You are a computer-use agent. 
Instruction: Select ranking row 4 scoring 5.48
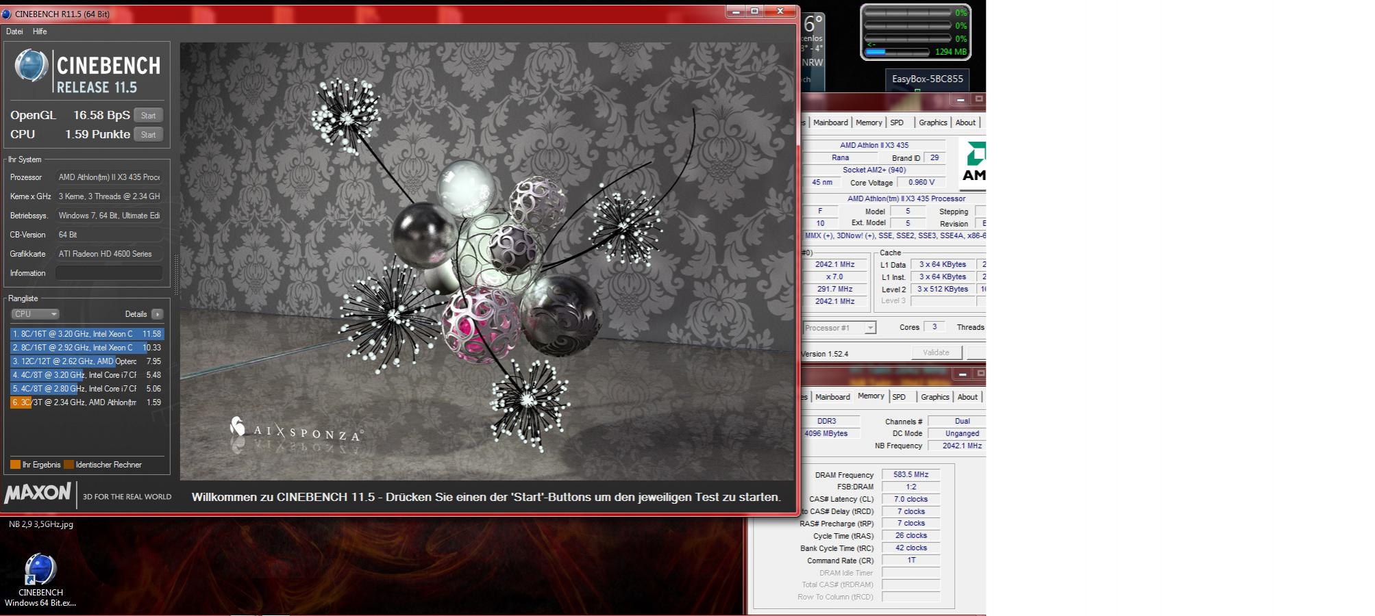(x=87, y=375)
